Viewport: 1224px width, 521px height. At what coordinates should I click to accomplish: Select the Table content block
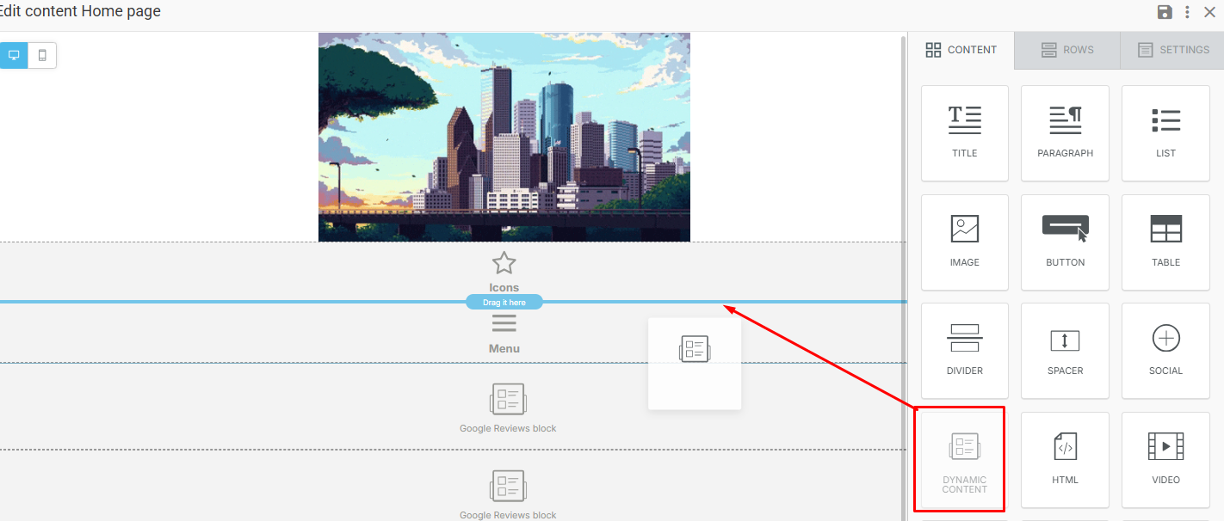coord(1165,242)
